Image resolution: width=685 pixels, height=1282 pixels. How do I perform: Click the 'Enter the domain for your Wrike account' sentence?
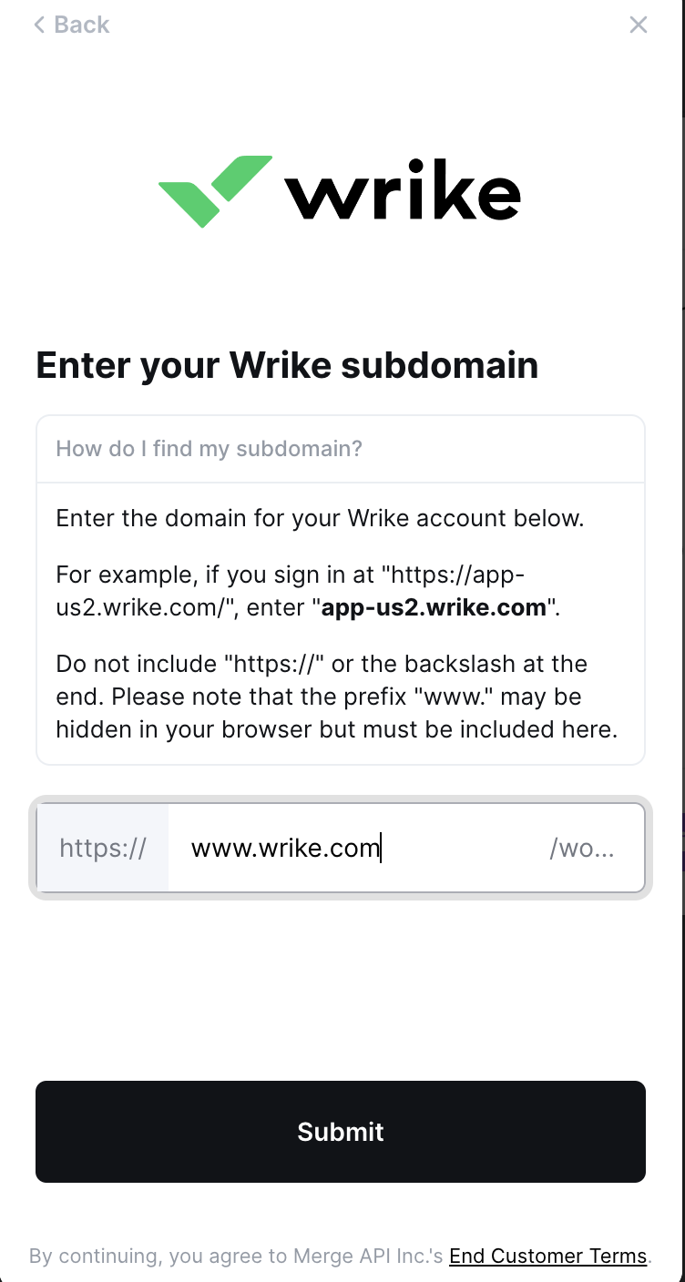[x=320, y=518]
